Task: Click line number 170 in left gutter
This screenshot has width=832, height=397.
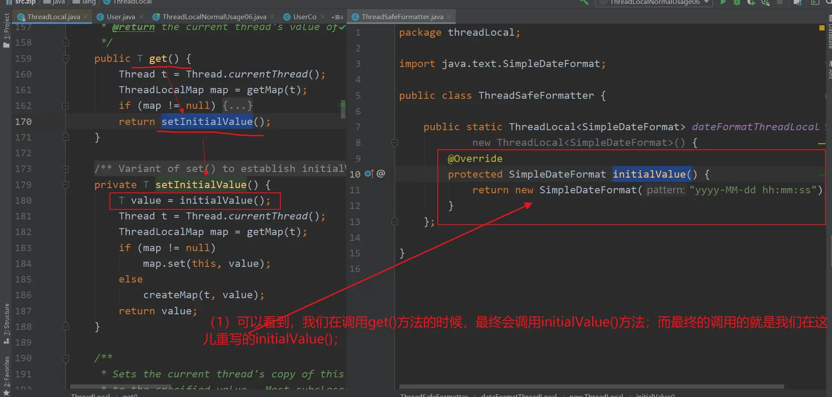Action: pyautogui.click(x=23, y=122)
